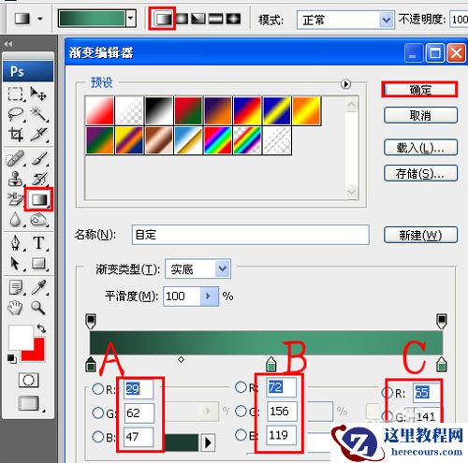The width and height of the screenshot is (468, 463).
Task: Click the Save (存储) button
Action: (x=420, y=173)
